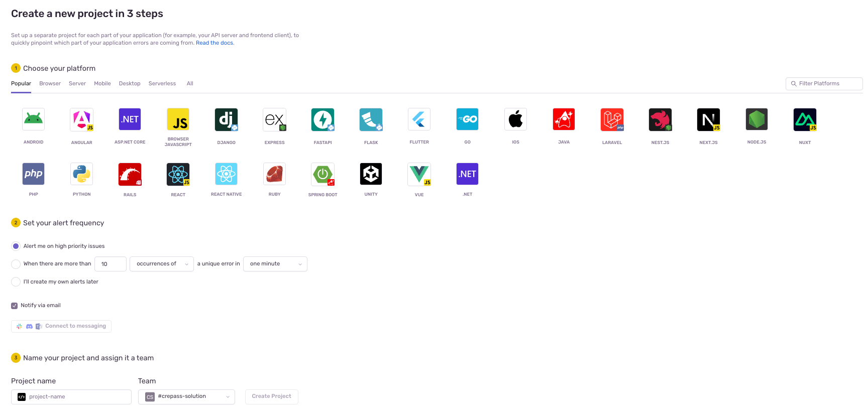Screen dimensions: 864x416
Task: Choose the Django platform icon
Action: [x=226, y=119]
